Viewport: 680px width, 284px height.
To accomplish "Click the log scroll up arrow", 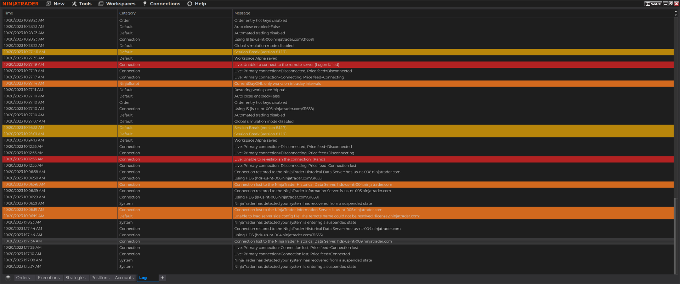I will coord(676,12).
